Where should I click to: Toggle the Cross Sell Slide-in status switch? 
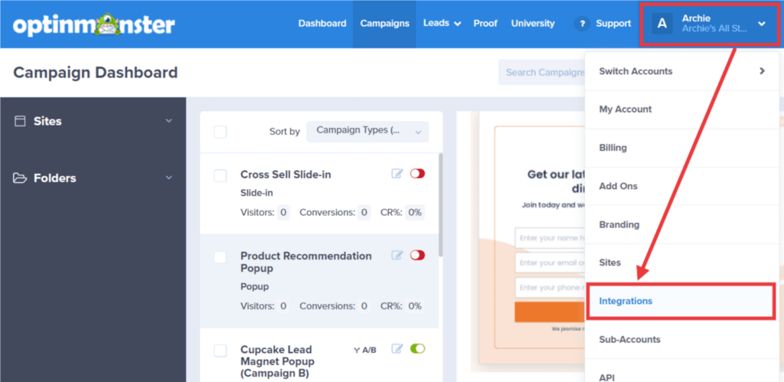click(x=417, y=174)
